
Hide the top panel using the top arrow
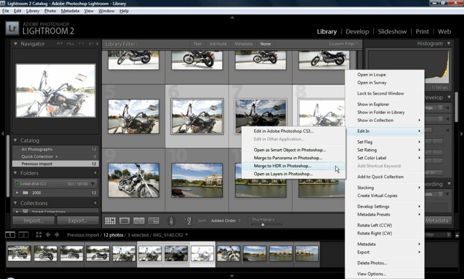232,17
